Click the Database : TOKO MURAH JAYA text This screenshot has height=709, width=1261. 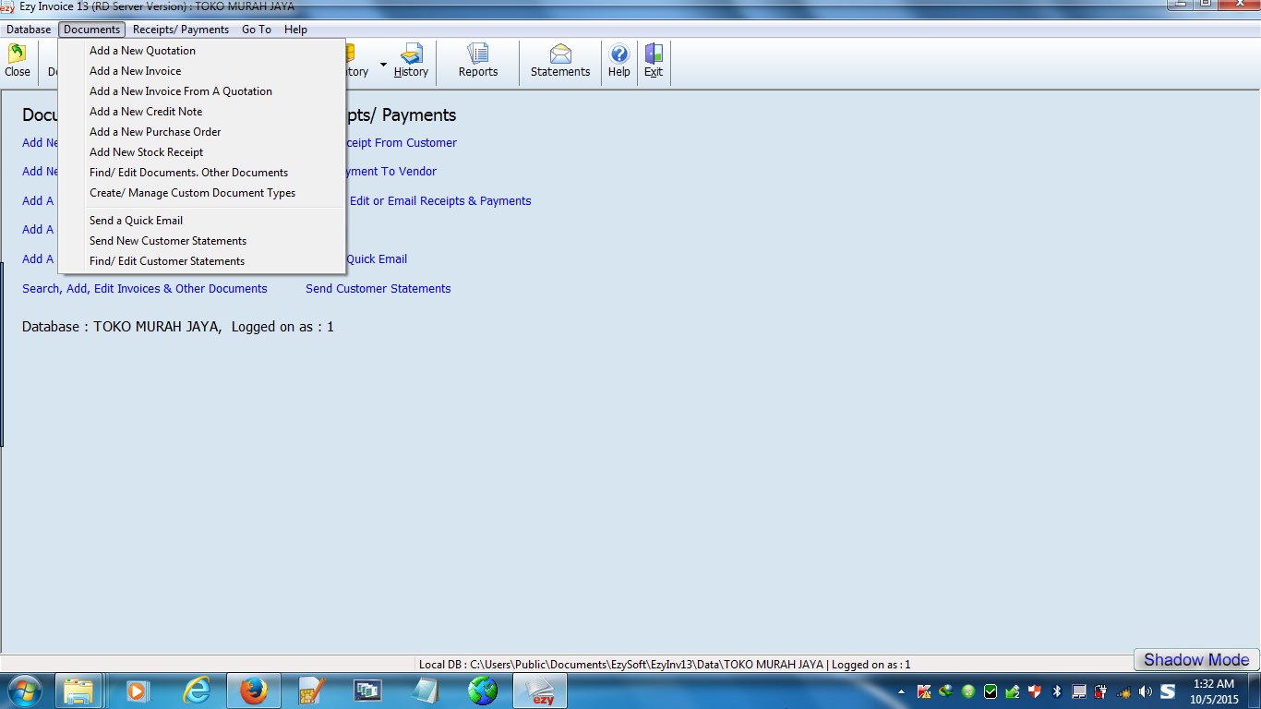(120, 327)
